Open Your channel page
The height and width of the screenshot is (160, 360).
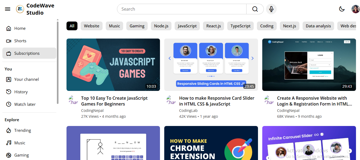(x=29, y=79)
